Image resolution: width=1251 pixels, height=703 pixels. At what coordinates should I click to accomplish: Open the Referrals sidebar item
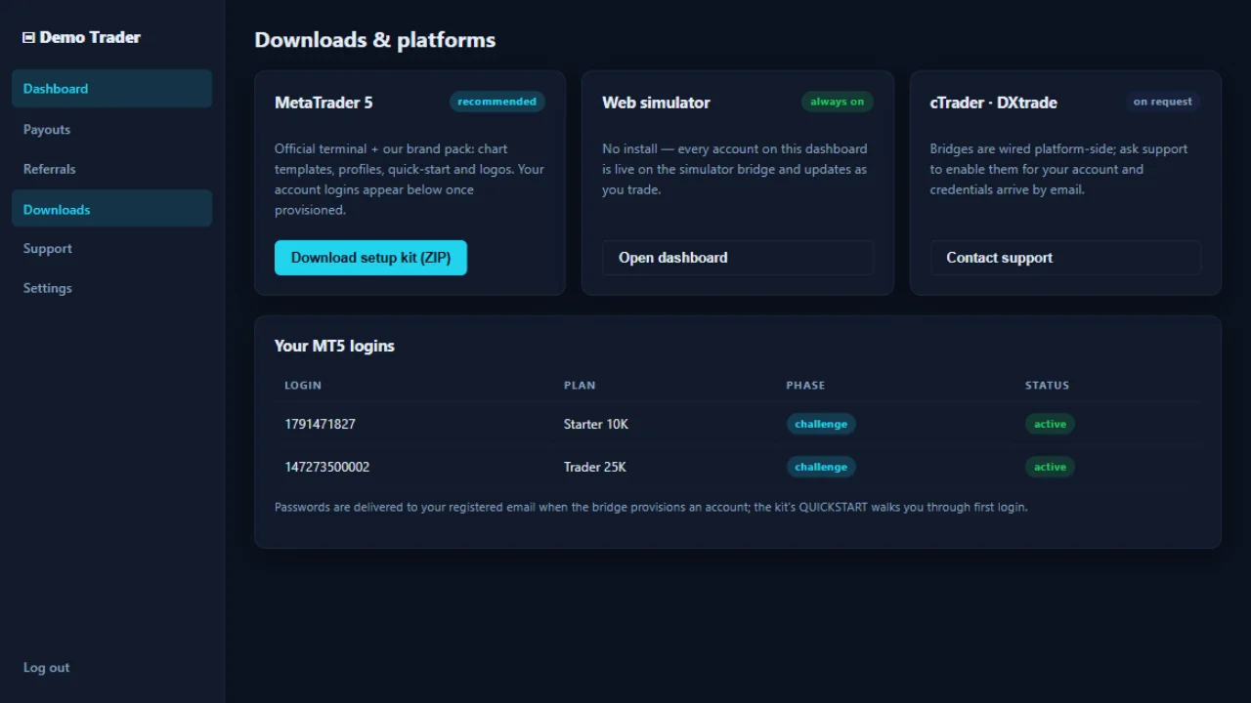[x=111, y=169]
